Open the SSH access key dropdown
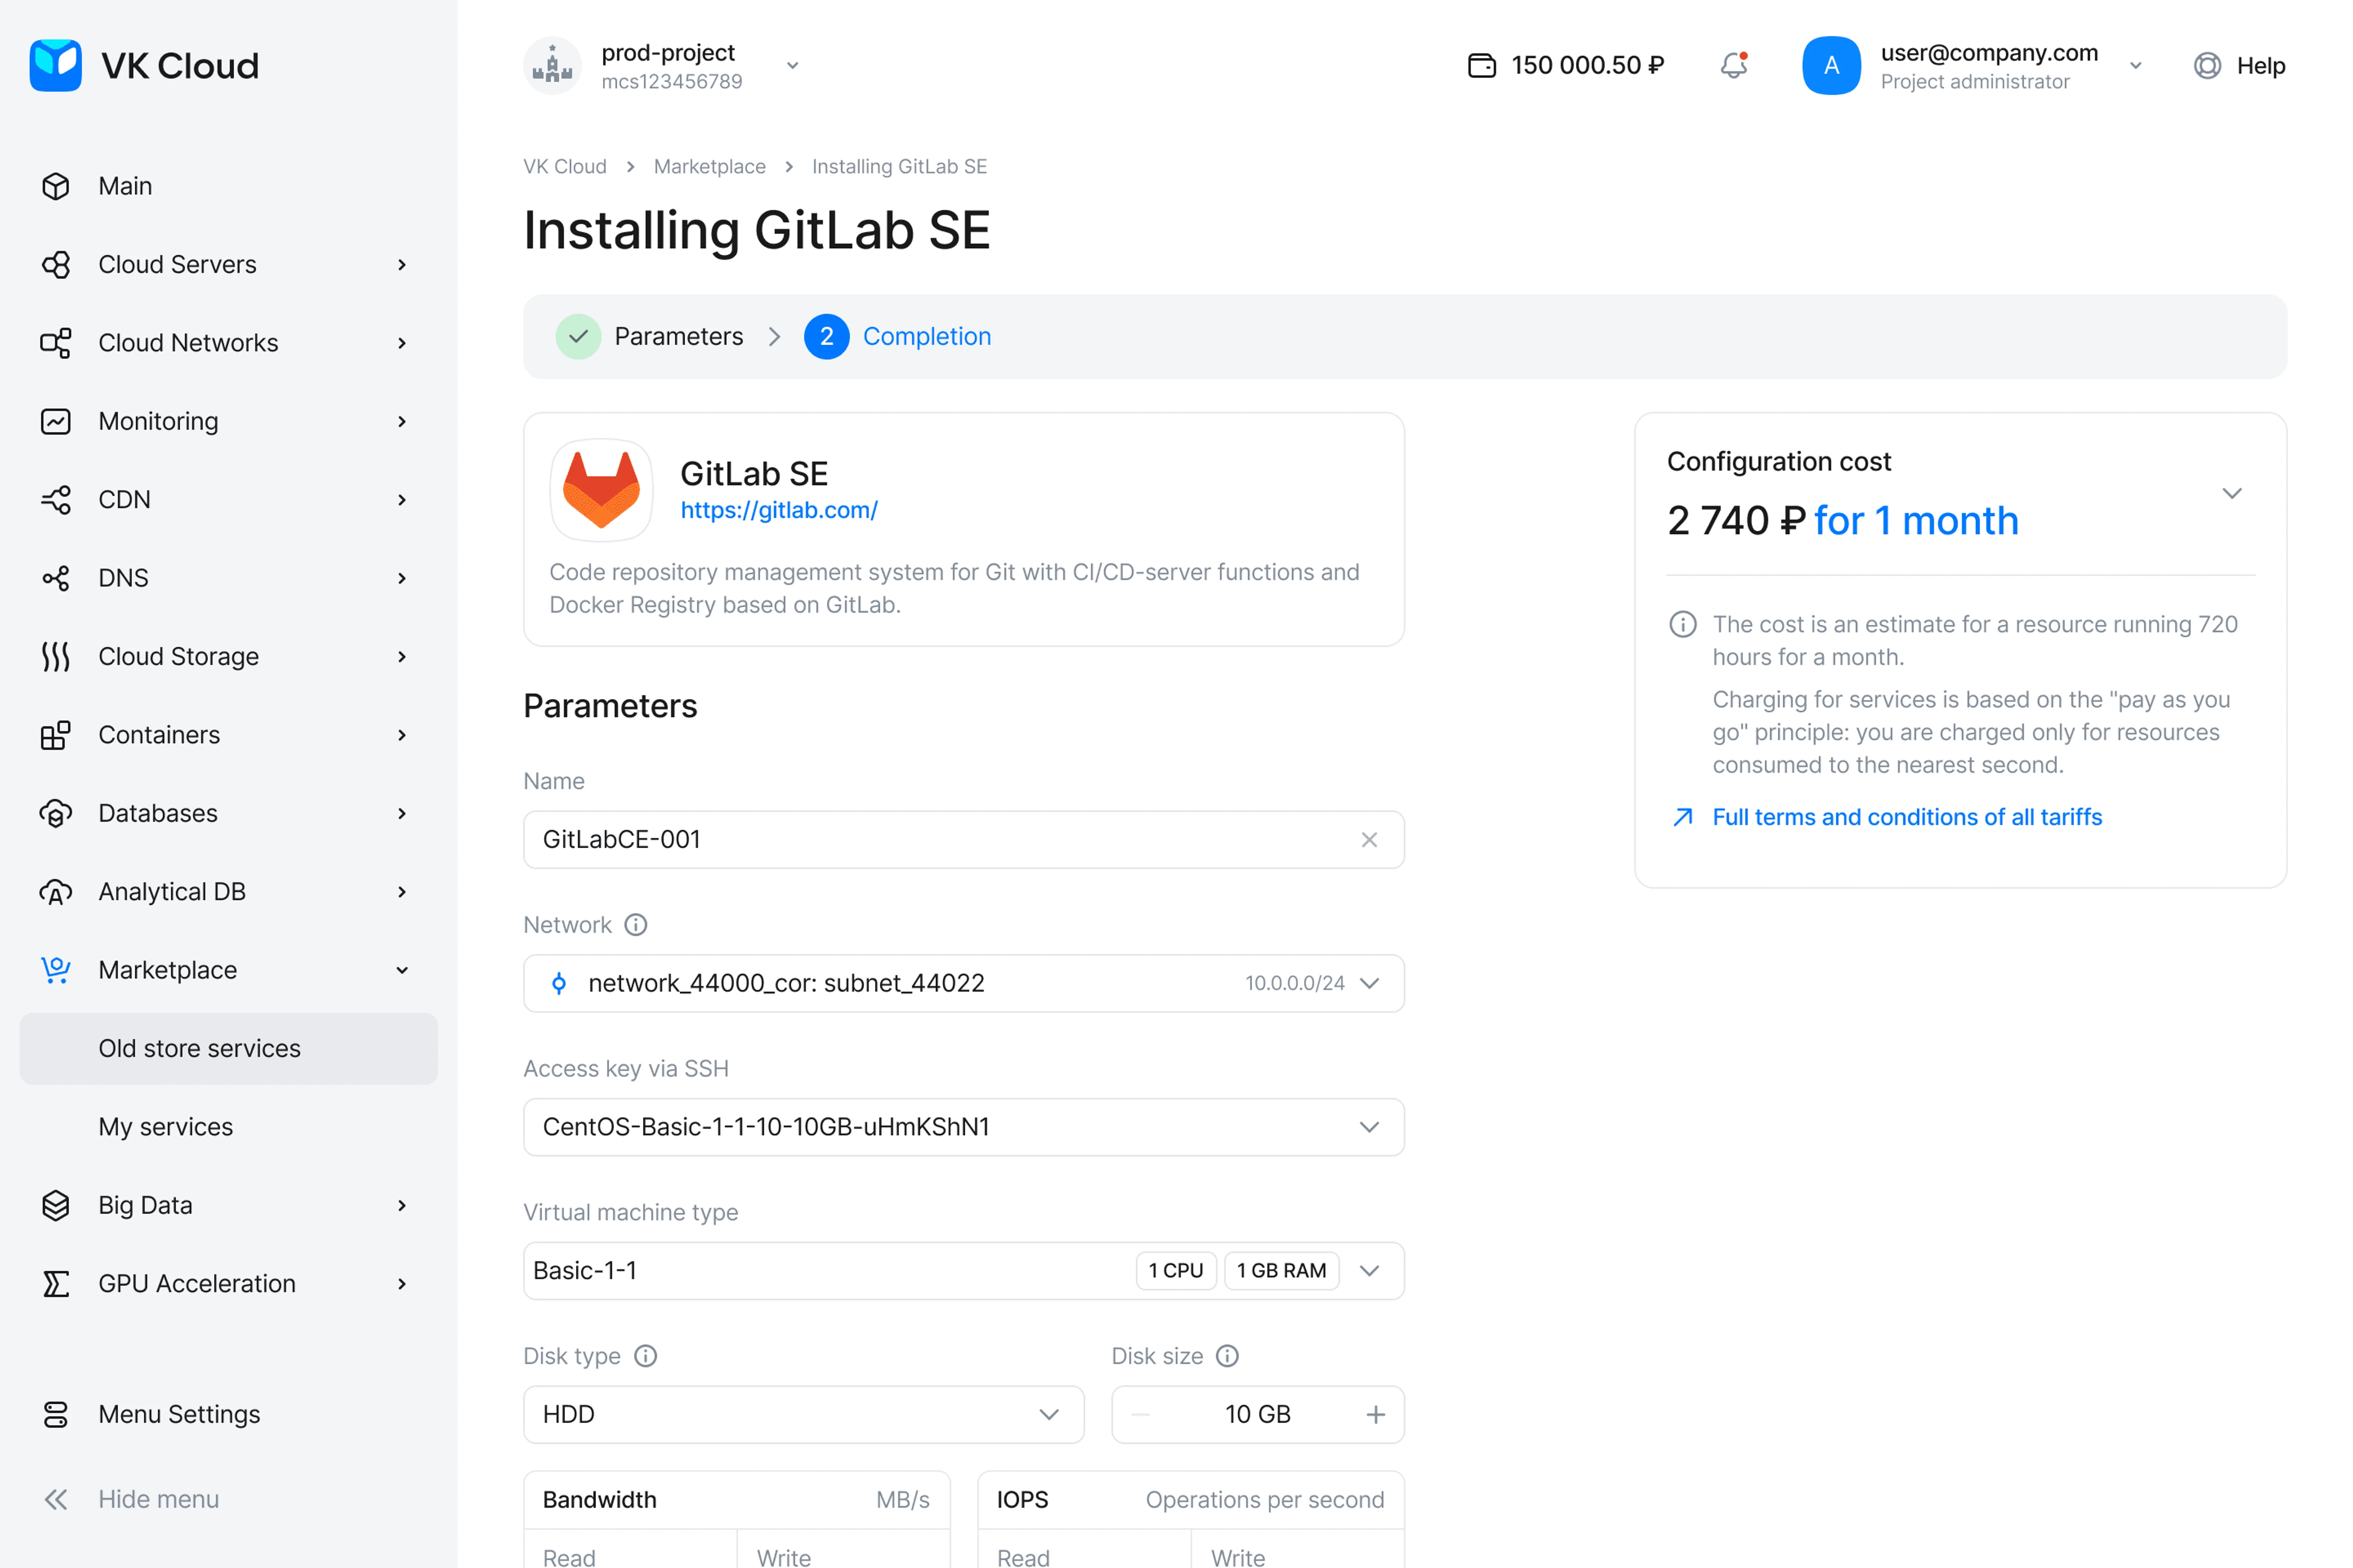 click(1368, 1127)
